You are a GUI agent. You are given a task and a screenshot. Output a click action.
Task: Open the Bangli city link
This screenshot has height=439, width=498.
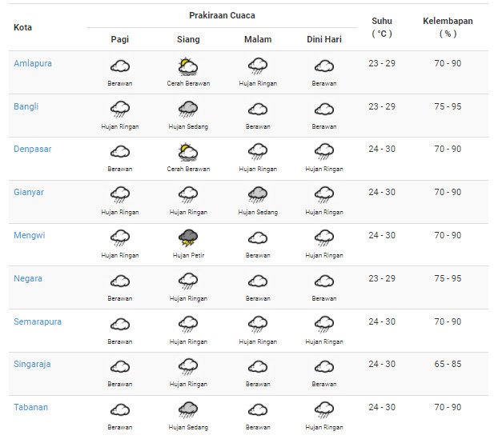point(26,106)
